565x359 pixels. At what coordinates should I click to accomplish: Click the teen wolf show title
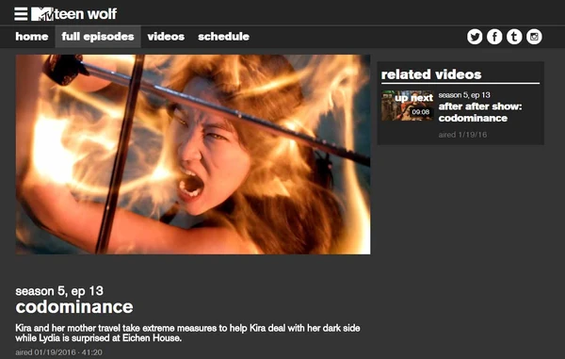coord(86,14)
